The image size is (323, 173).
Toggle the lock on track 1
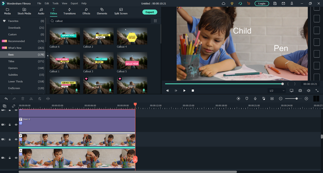[x=10, y=158]
